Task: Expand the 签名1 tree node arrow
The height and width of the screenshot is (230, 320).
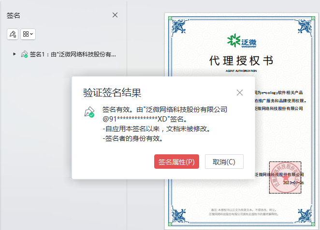Action: (15, 54)
